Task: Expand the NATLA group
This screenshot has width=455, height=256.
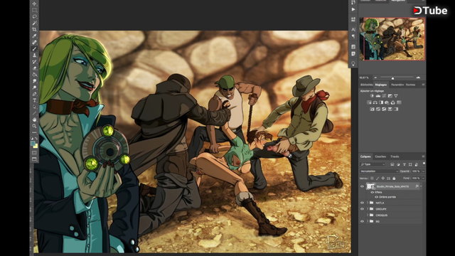Action: pyautogui.click(x=368, y=203)
